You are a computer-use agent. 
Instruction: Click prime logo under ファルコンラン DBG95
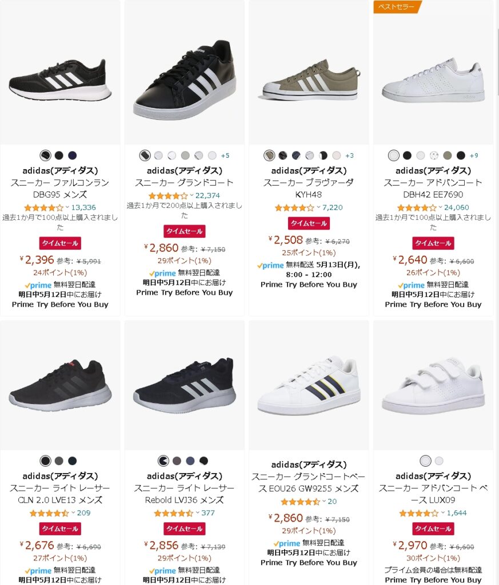tap(38, 285)
